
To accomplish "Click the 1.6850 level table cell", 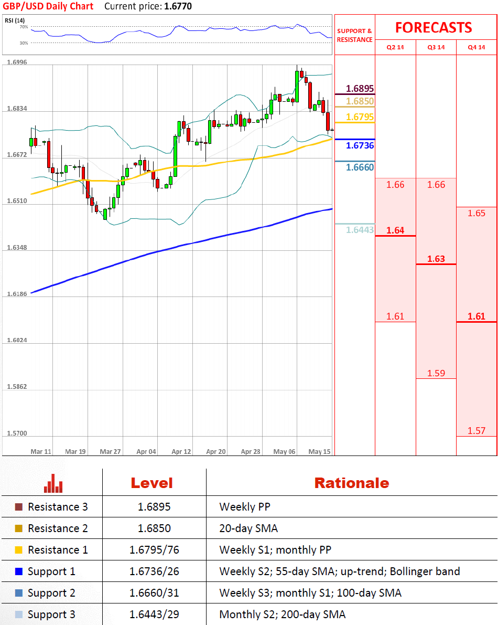I will click(154, 528).
